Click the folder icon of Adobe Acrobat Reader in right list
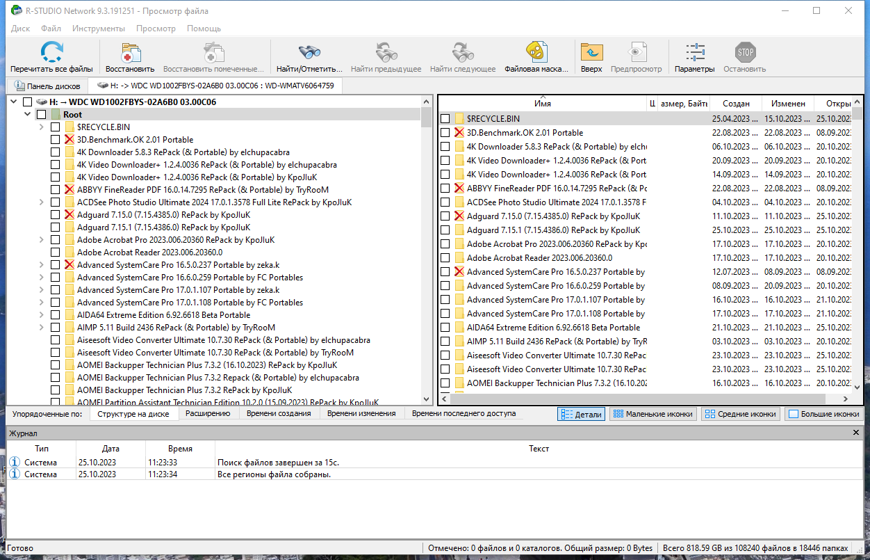 (459, 258)
